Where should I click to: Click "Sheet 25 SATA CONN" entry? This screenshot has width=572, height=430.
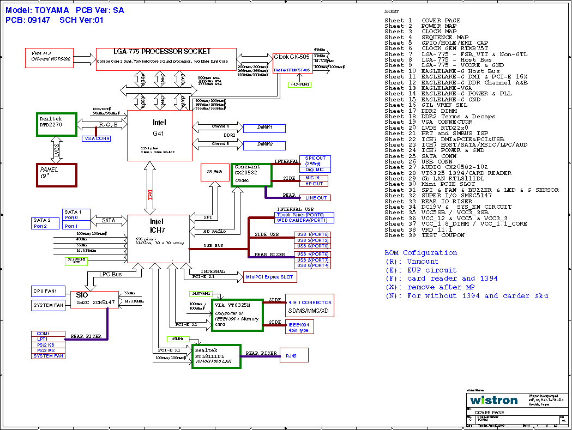420,156
